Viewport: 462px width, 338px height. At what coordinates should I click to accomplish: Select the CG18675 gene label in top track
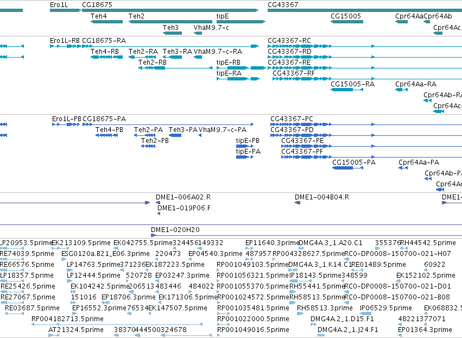pyautogui.click(x=97, y=5)
